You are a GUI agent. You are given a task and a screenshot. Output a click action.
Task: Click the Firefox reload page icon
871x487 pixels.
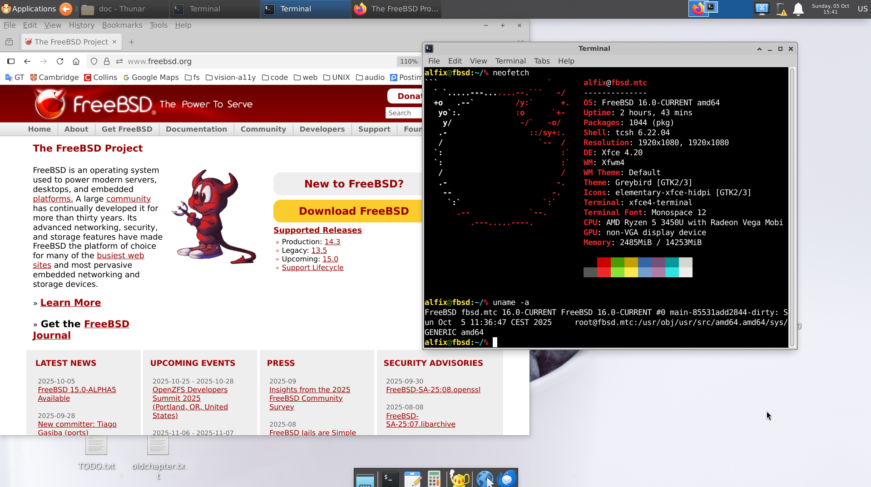click(x=59, y=61)
